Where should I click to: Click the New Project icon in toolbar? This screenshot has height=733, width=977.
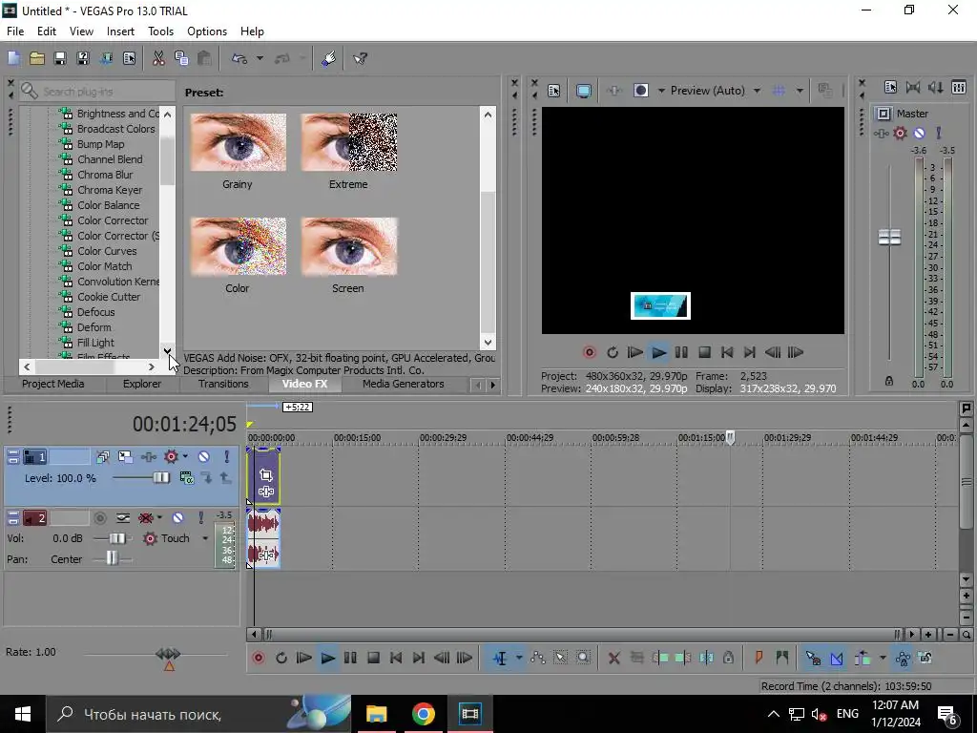coord(13,58)
